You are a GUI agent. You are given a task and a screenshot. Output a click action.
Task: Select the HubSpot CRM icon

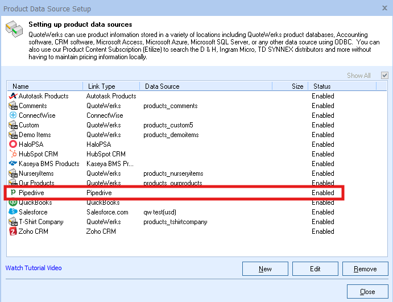[x=14, y=154]
